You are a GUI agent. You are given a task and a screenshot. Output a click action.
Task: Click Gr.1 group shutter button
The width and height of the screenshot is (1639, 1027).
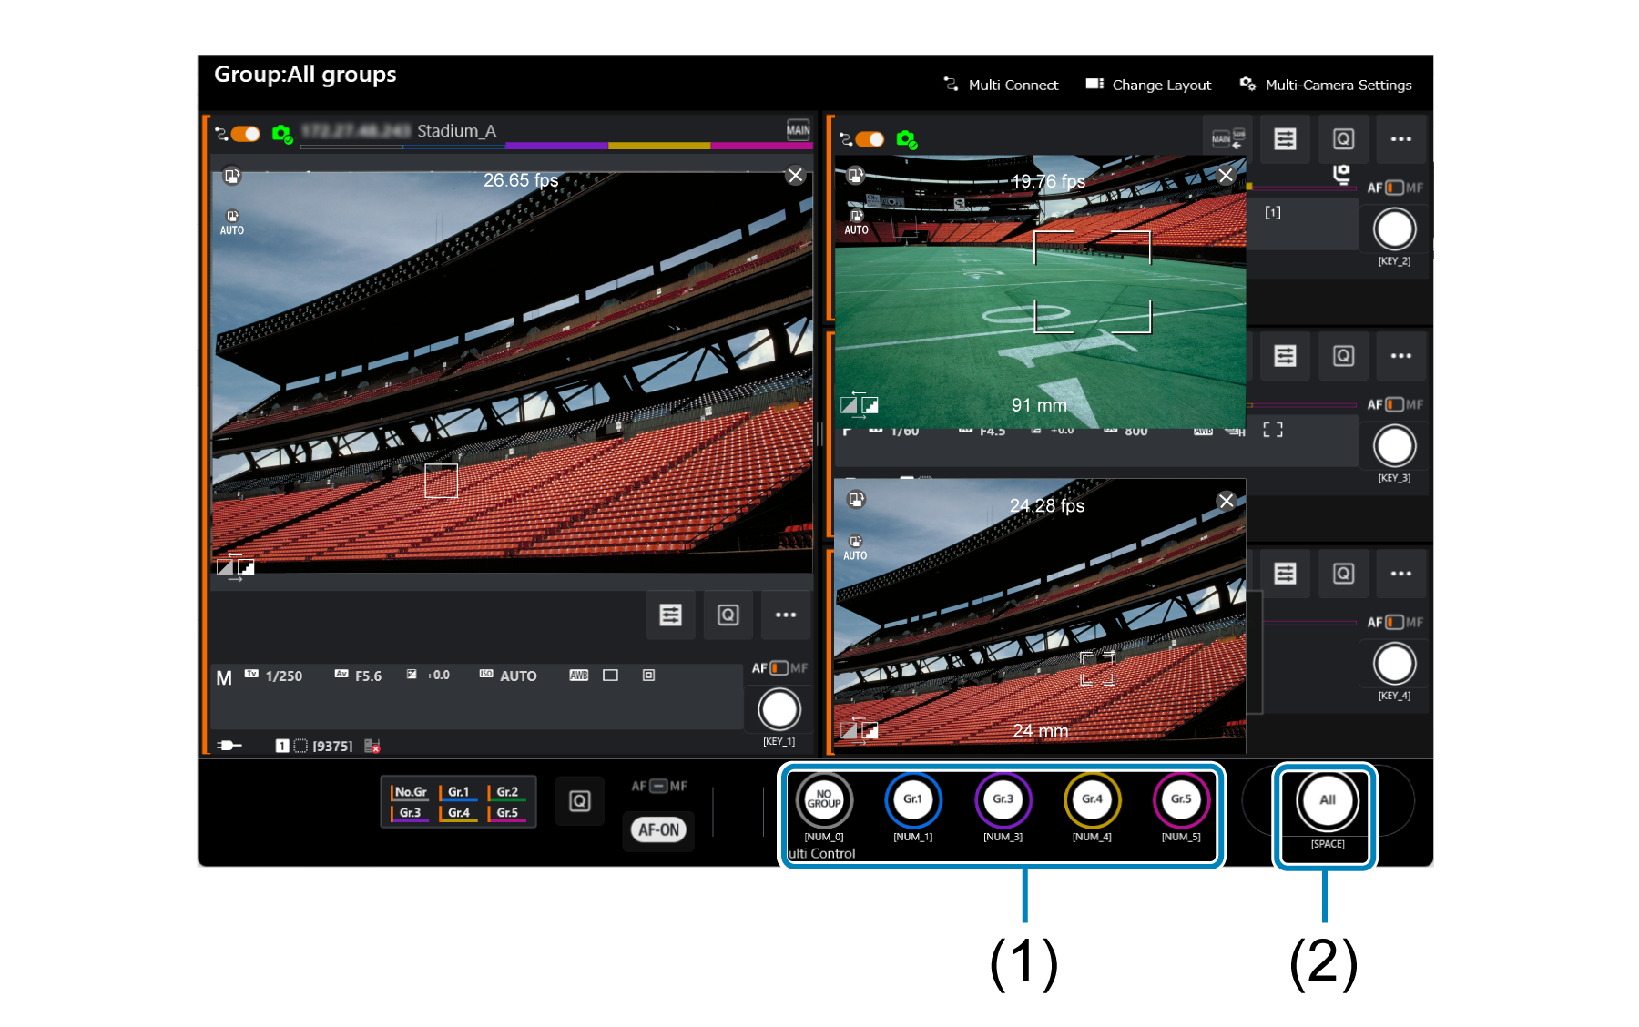coord(912,799)
